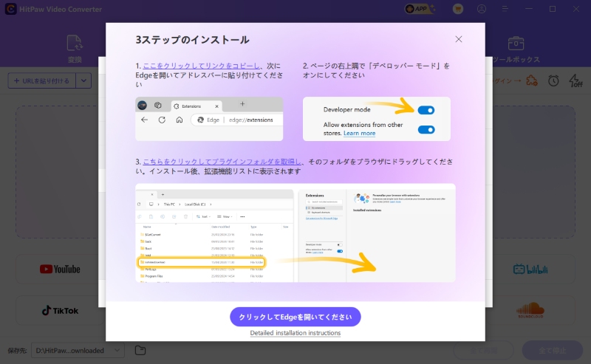Open the user account icon
The image size is (591, 364).
(482, 9)
